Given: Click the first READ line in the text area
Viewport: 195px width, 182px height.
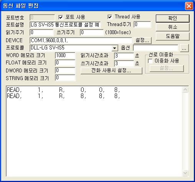Looking at the screenshot, I should 63,90.
